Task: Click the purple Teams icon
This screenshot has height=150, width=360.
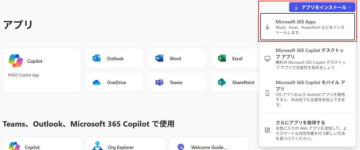Action: pos(159,83)
